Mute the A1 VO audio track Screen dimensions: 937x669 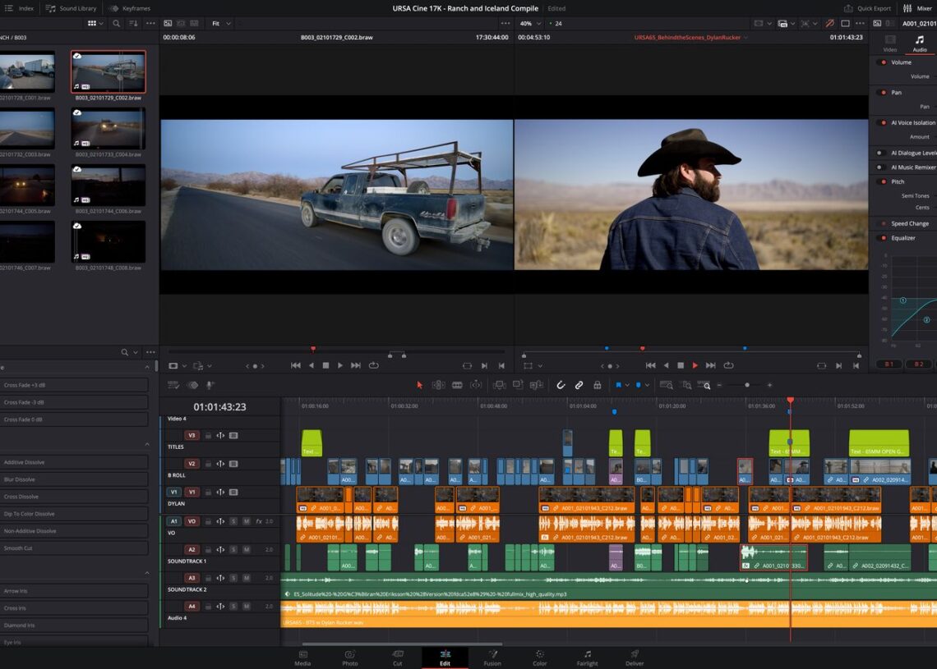coord(247,521)
